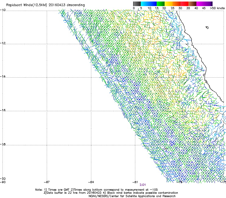Click the '-16' latitude axis label

3,110
